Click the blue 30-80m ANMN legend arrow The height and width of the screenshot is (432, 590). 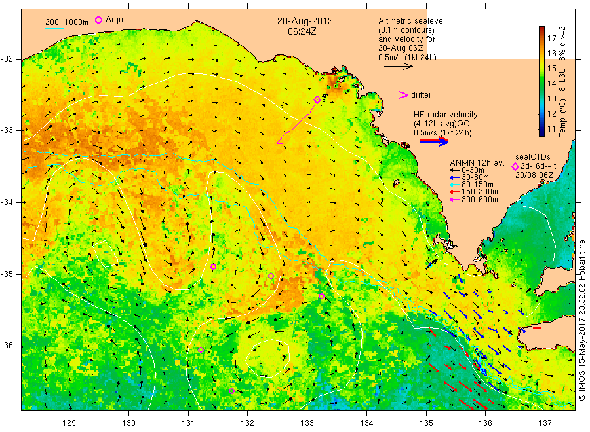[x=454, y=177]
